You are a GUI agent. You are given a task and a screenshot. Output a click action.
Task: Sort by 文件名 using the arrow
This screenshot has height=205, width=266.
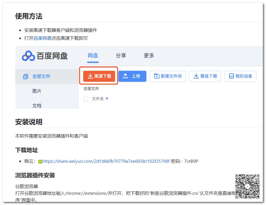[107, 99]
